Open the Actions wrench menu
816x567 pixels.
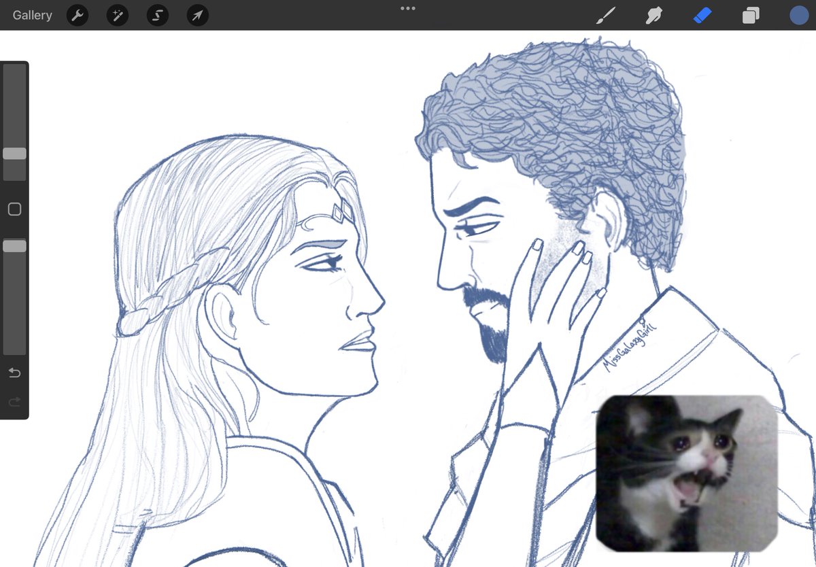(77, 15)
